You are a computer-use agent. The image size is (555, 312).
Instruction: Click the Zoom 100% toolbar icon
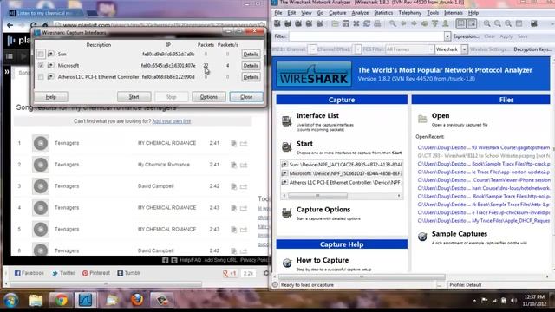508,23
